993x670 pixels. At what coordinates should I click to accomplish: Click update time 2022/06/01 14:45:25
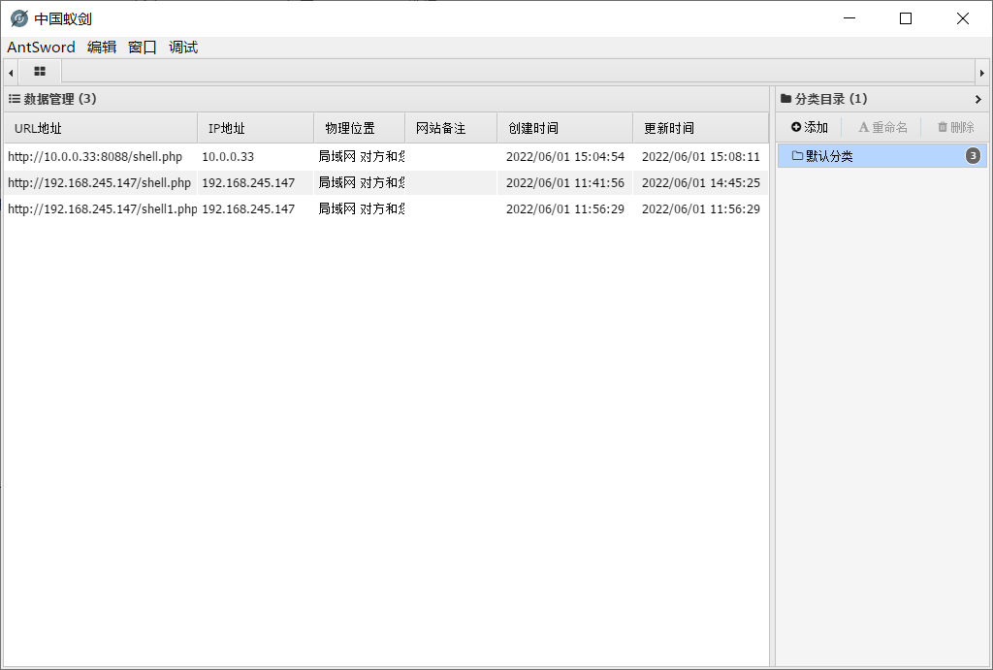point(700,182)
